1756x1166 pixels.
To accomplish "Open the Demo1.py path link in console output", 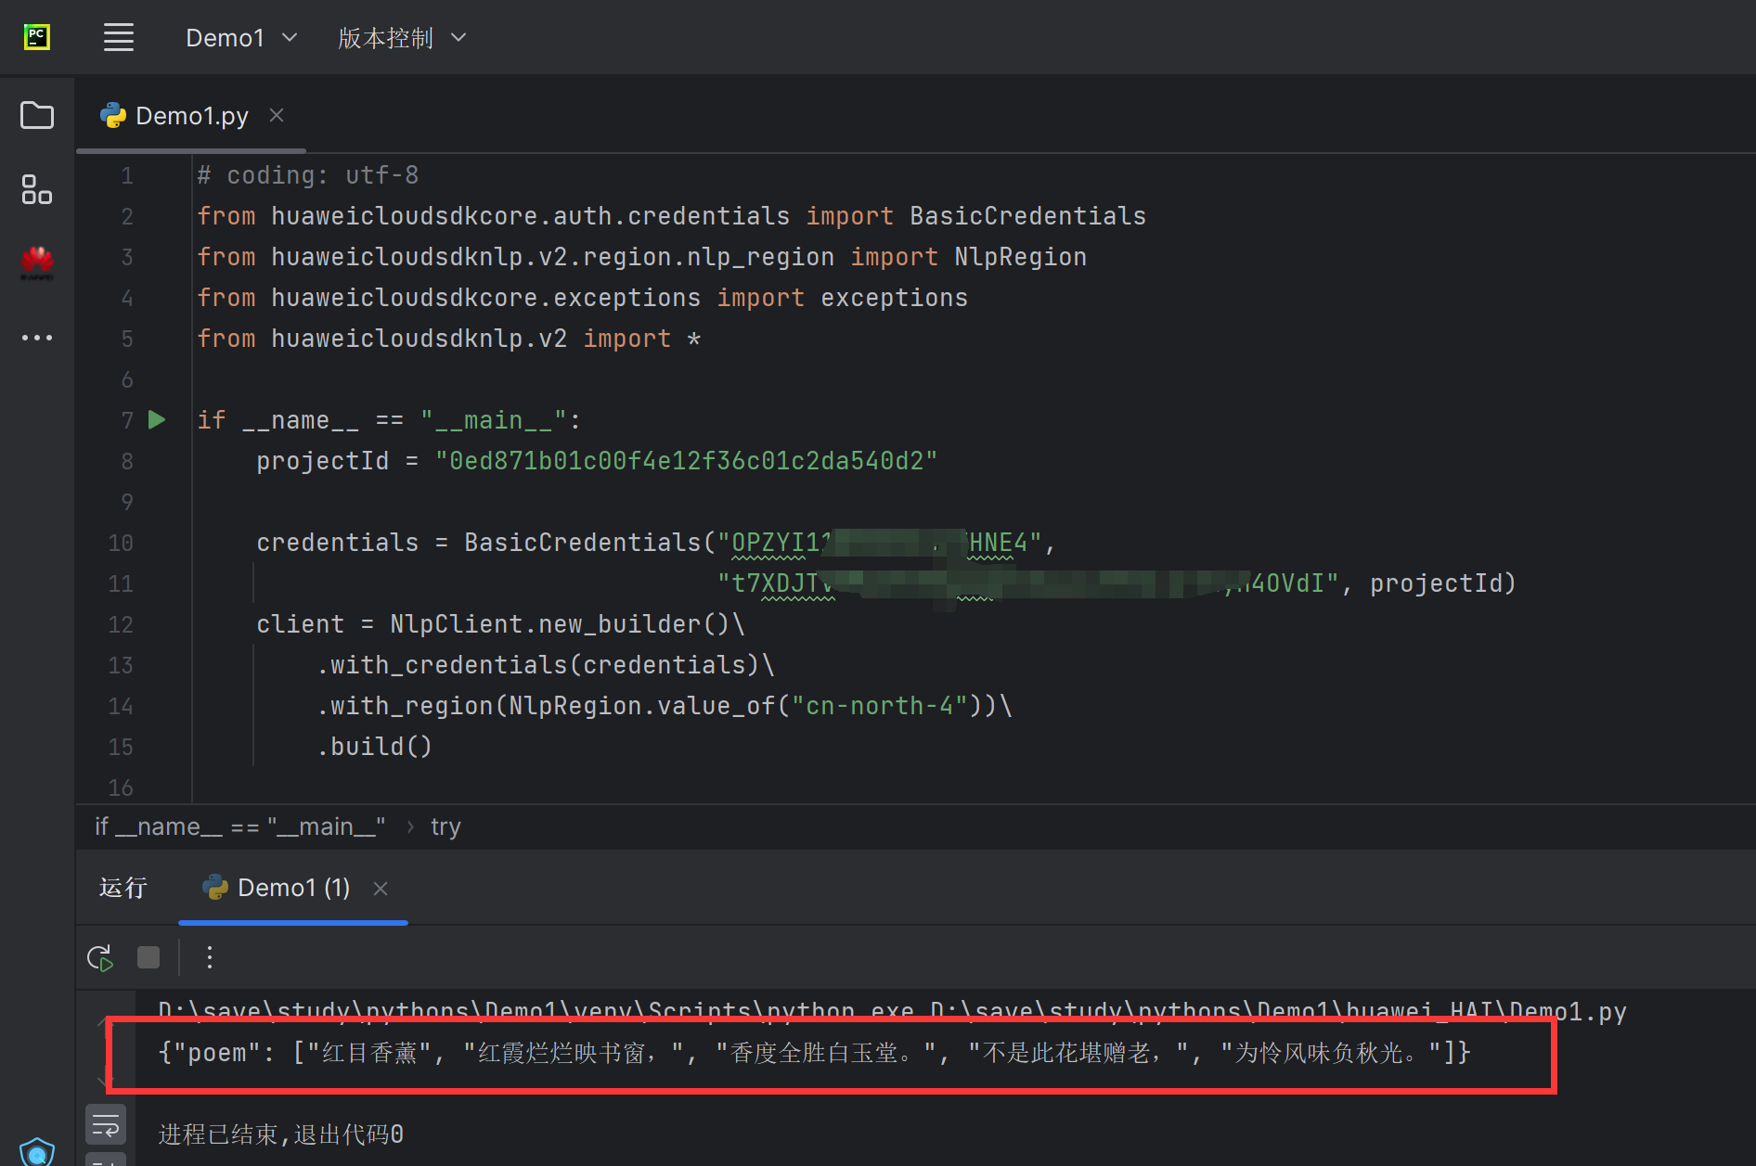I will point(1278,1011).
